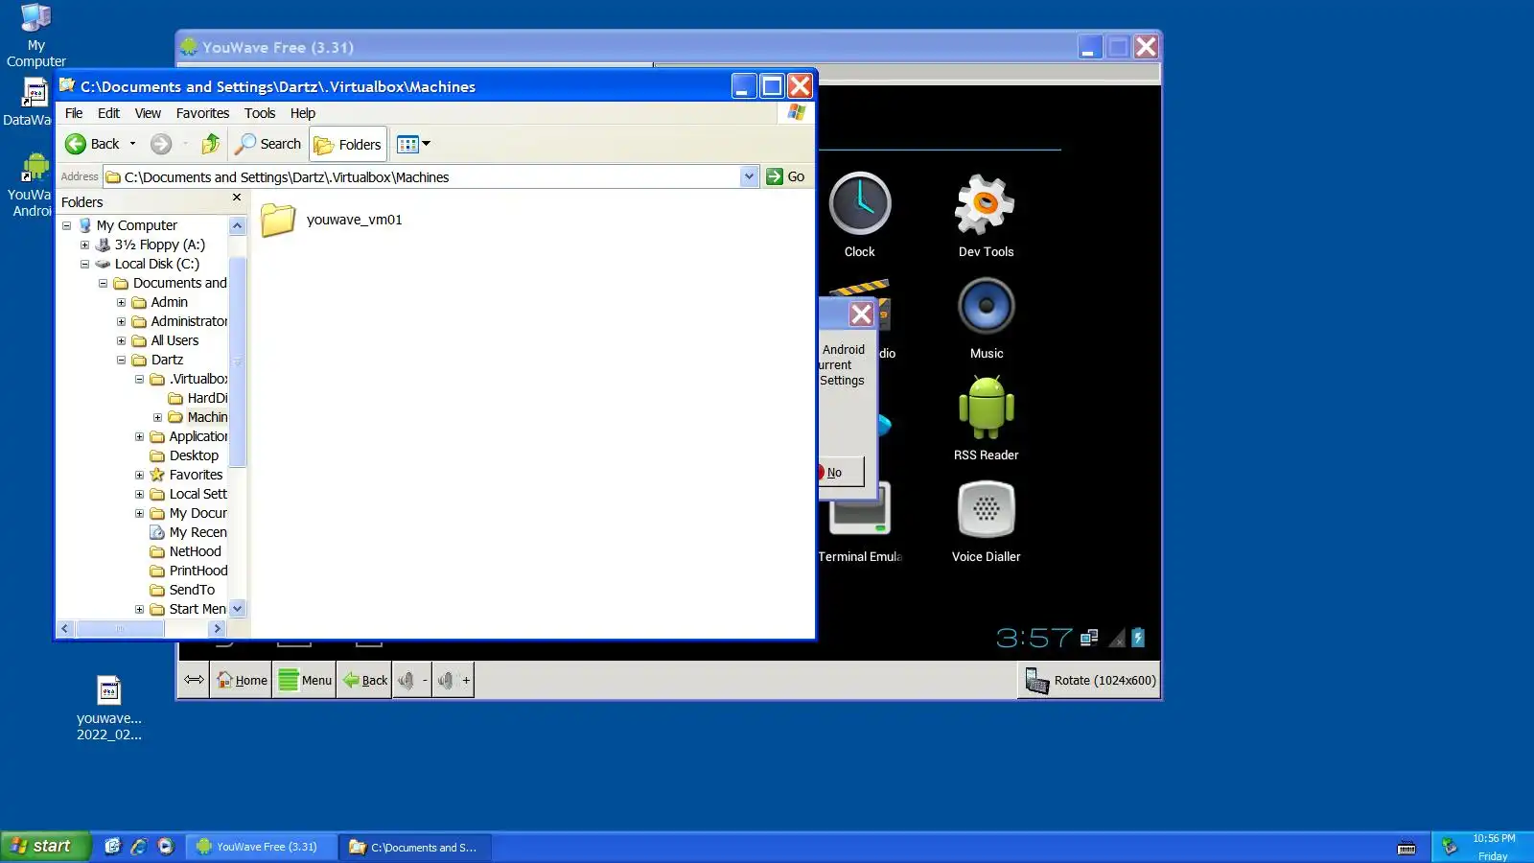This screenshot has width=1534, height=863.
Task: Click the YouWave Menu button
Action: (x=304, y=680)
